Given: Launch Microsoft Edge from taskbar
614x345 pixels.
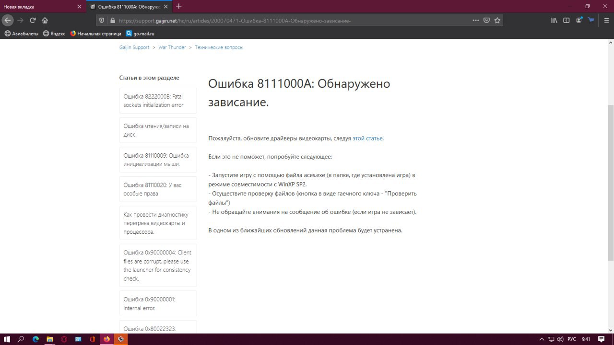Looking at the screenshot, I should tap(35, 339).
